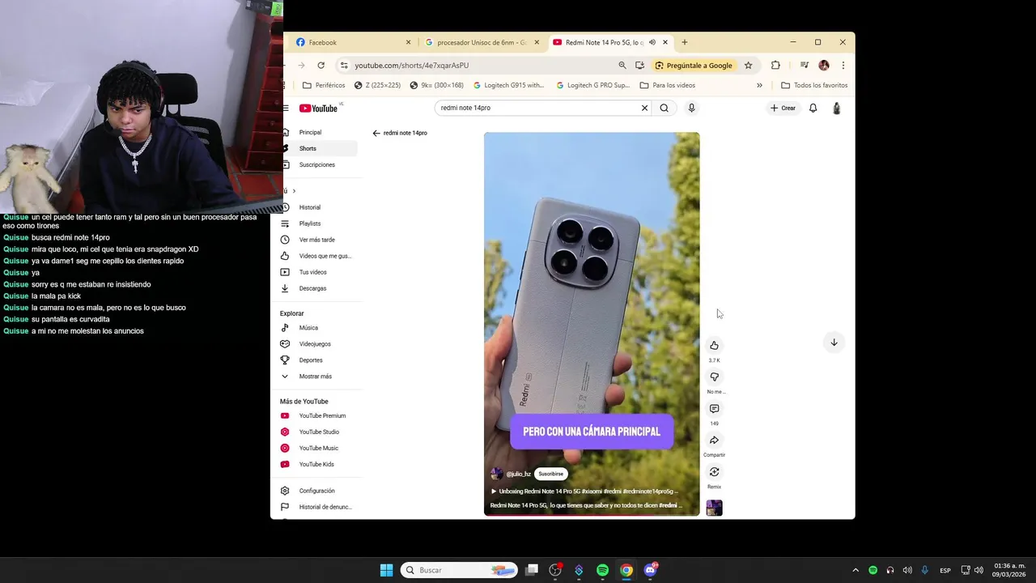This screenshot has width=1036, height=583.
Task: Open the Chrome extensions puzzle icon
Action: tap(775, 66)
